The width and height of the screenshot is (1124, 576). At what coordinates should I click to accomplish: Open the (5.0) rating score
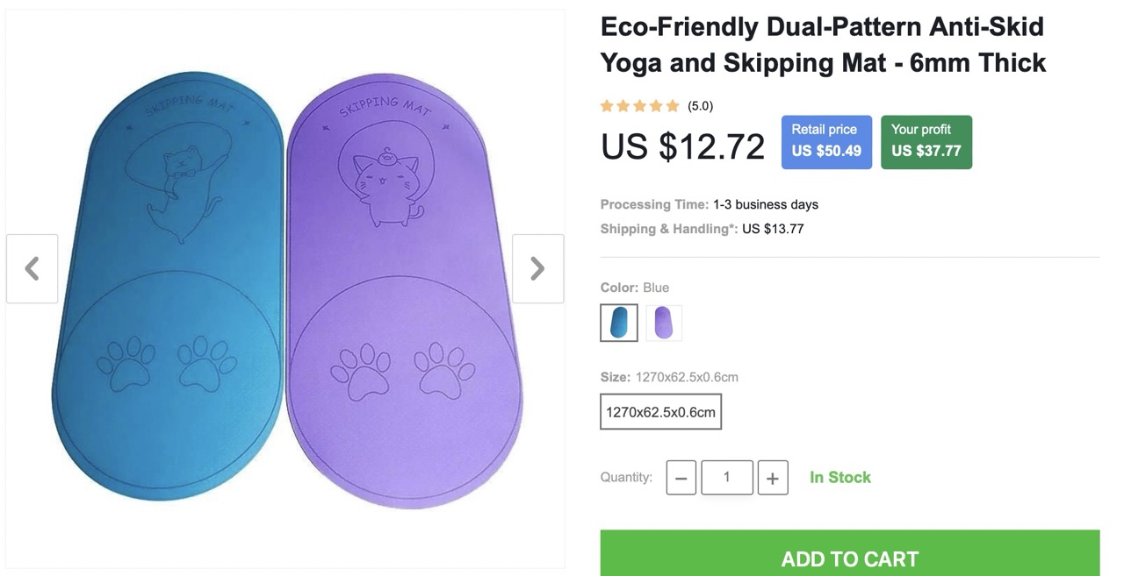point(700,106)
